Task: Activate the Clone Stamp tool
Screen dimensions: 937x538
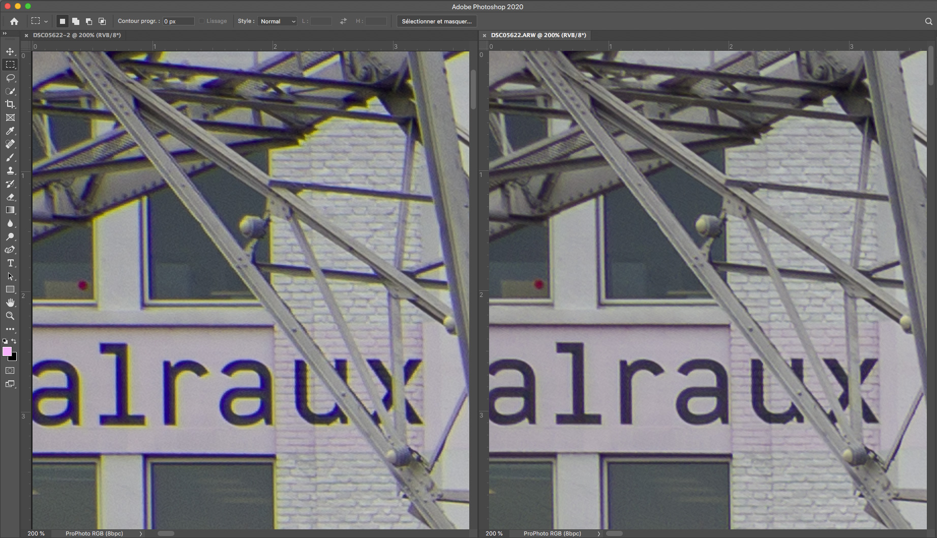Action: 10,171
